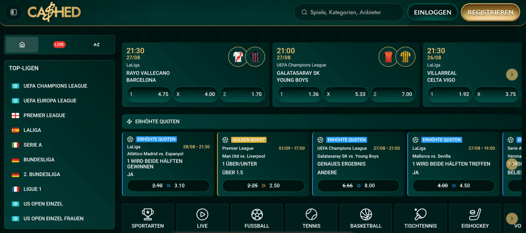The height and width of the screenshot is (233, 526).
Task: Open UEFA Europa League league
Action: click(x=50, y=101)
